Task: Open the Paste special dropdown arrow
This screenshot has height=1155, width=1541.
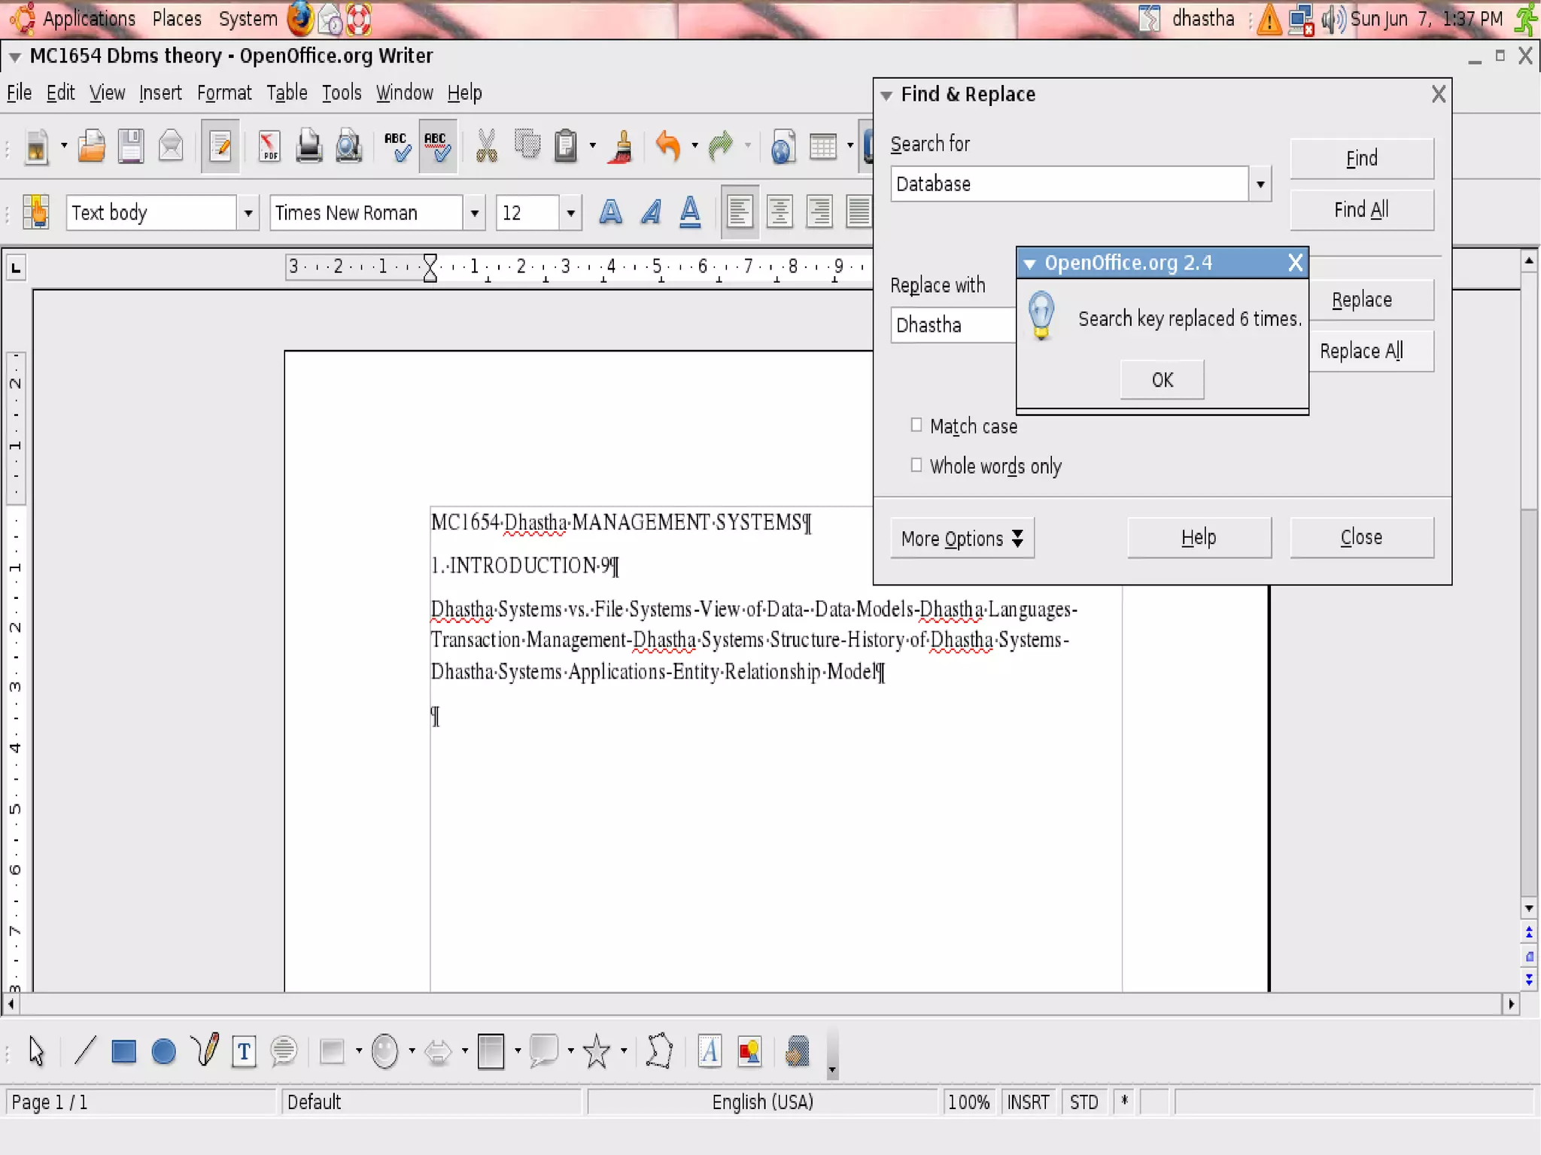Action: [x=593, y=146]
